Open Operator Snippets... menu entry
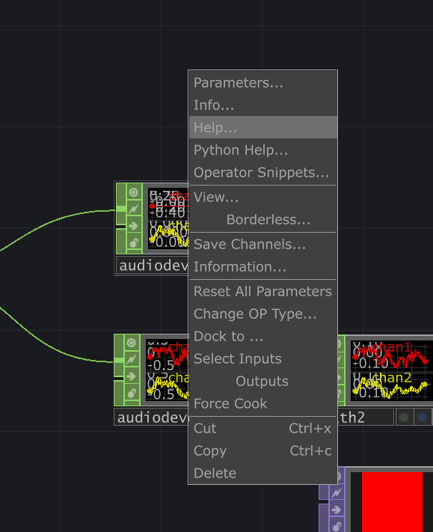Image resolution: width=433 pixels, height=532 pixels. (x=263, y=172)
